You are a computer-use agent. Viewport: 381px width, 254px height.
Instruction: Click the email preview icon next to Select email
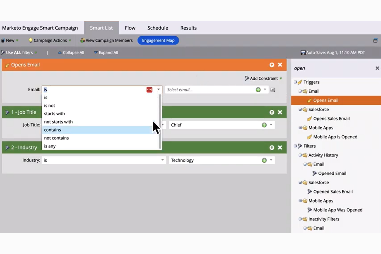pyautogui.click(x=273, y=90)
